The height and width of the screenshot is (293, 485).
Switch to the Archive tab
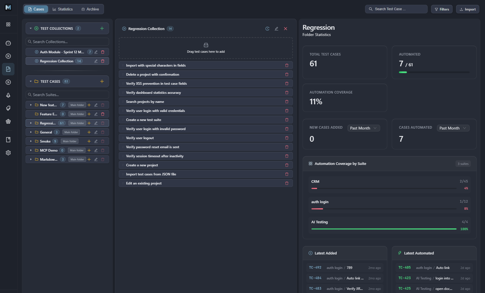[x=90, y=9]
